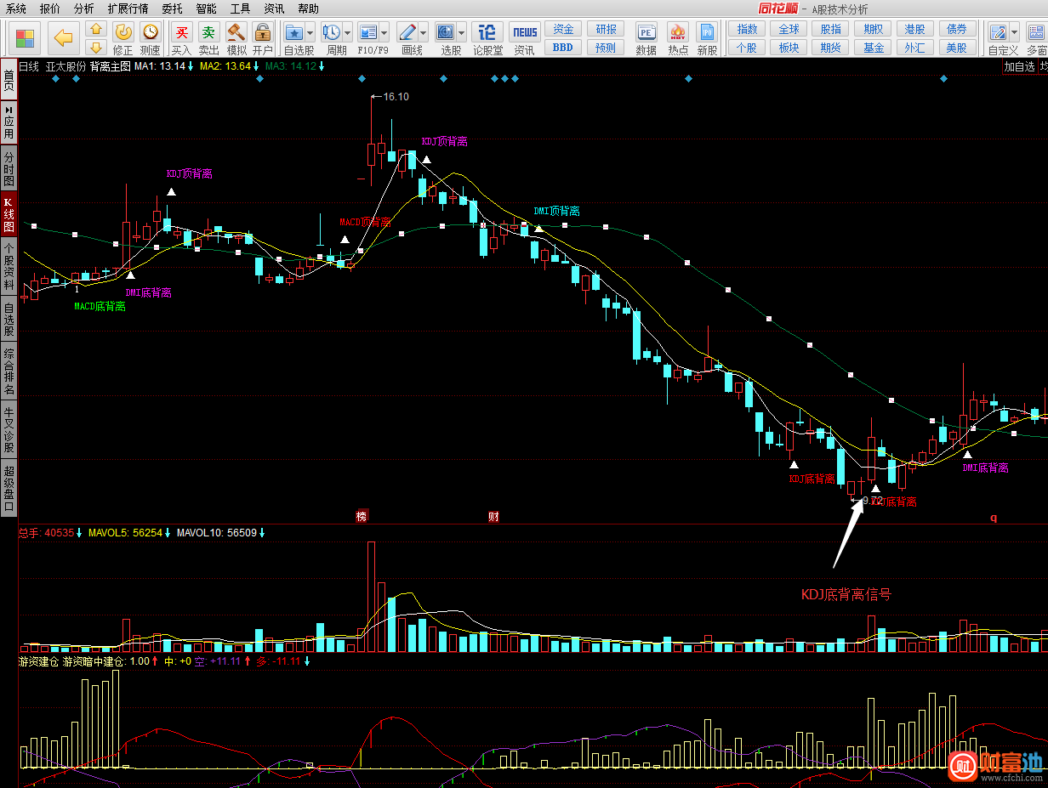The width and height of the screenshot is (1048, 788).
Task: Select the 画线 pencil drawing tool
Action: click(x=407, y=33)
